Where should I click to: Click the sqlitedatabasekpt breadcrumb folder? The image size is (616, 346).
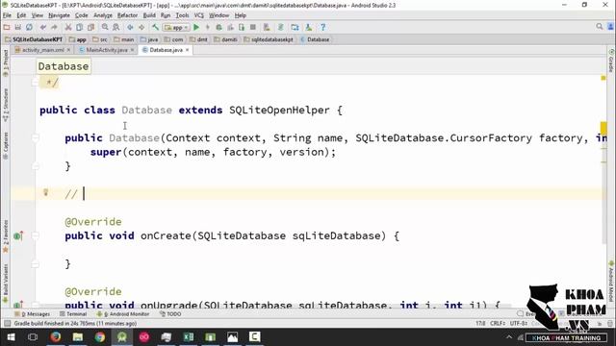click(269, 39)
